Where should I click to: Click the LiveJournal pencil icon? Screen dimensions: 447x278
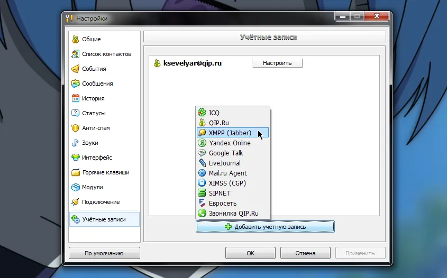click(x=202, y=163)
